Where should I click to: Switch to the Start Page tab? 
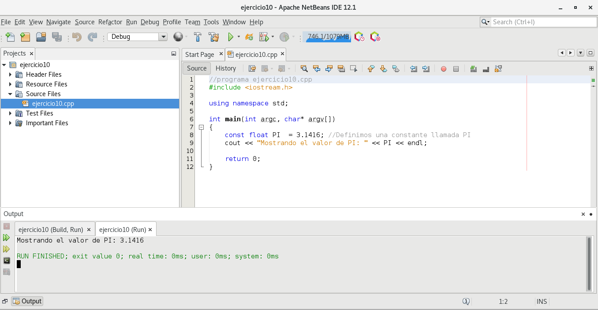[199, 55]
